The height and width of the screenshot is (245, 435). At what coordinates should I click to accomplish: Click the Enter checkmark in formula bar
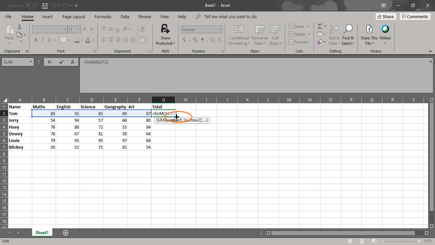coord(61,62)
